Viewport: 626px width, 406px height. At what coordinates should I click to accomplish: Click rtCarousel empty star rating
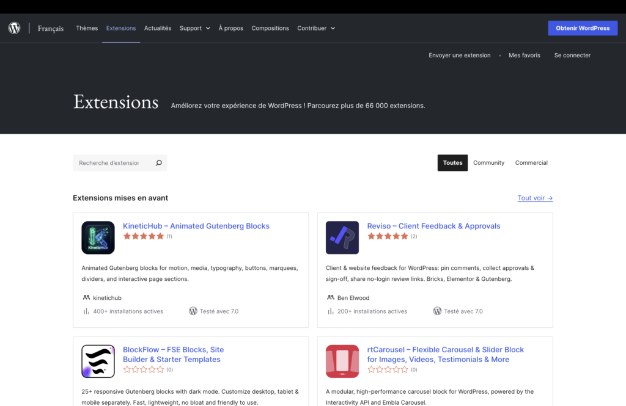point(388,370)
